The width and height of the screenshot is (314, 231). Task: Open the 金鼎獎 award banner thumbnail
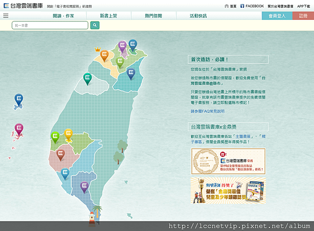(x=228, y=161)
